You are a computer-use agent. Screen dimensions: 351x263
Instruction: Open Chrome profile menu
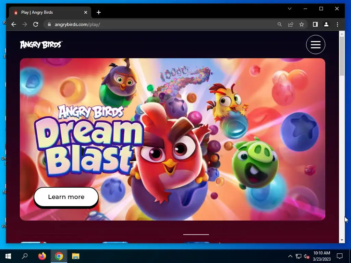(x=326, y=24)
